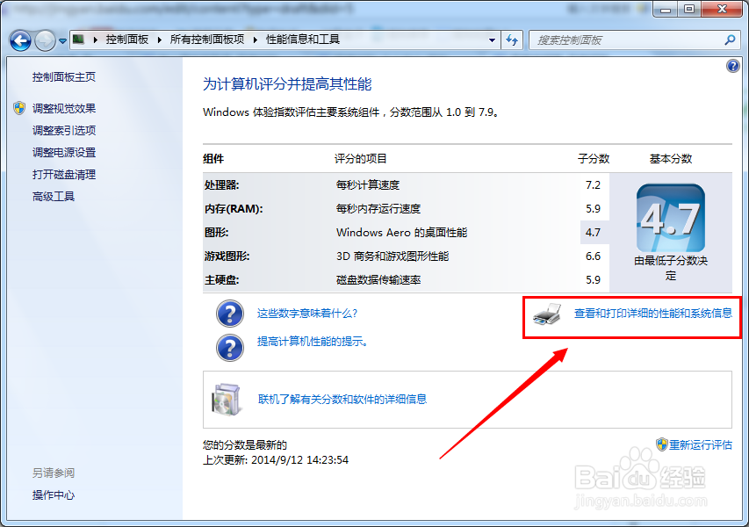
Task: Click the back navigation arrow
Action: [19, 40]
